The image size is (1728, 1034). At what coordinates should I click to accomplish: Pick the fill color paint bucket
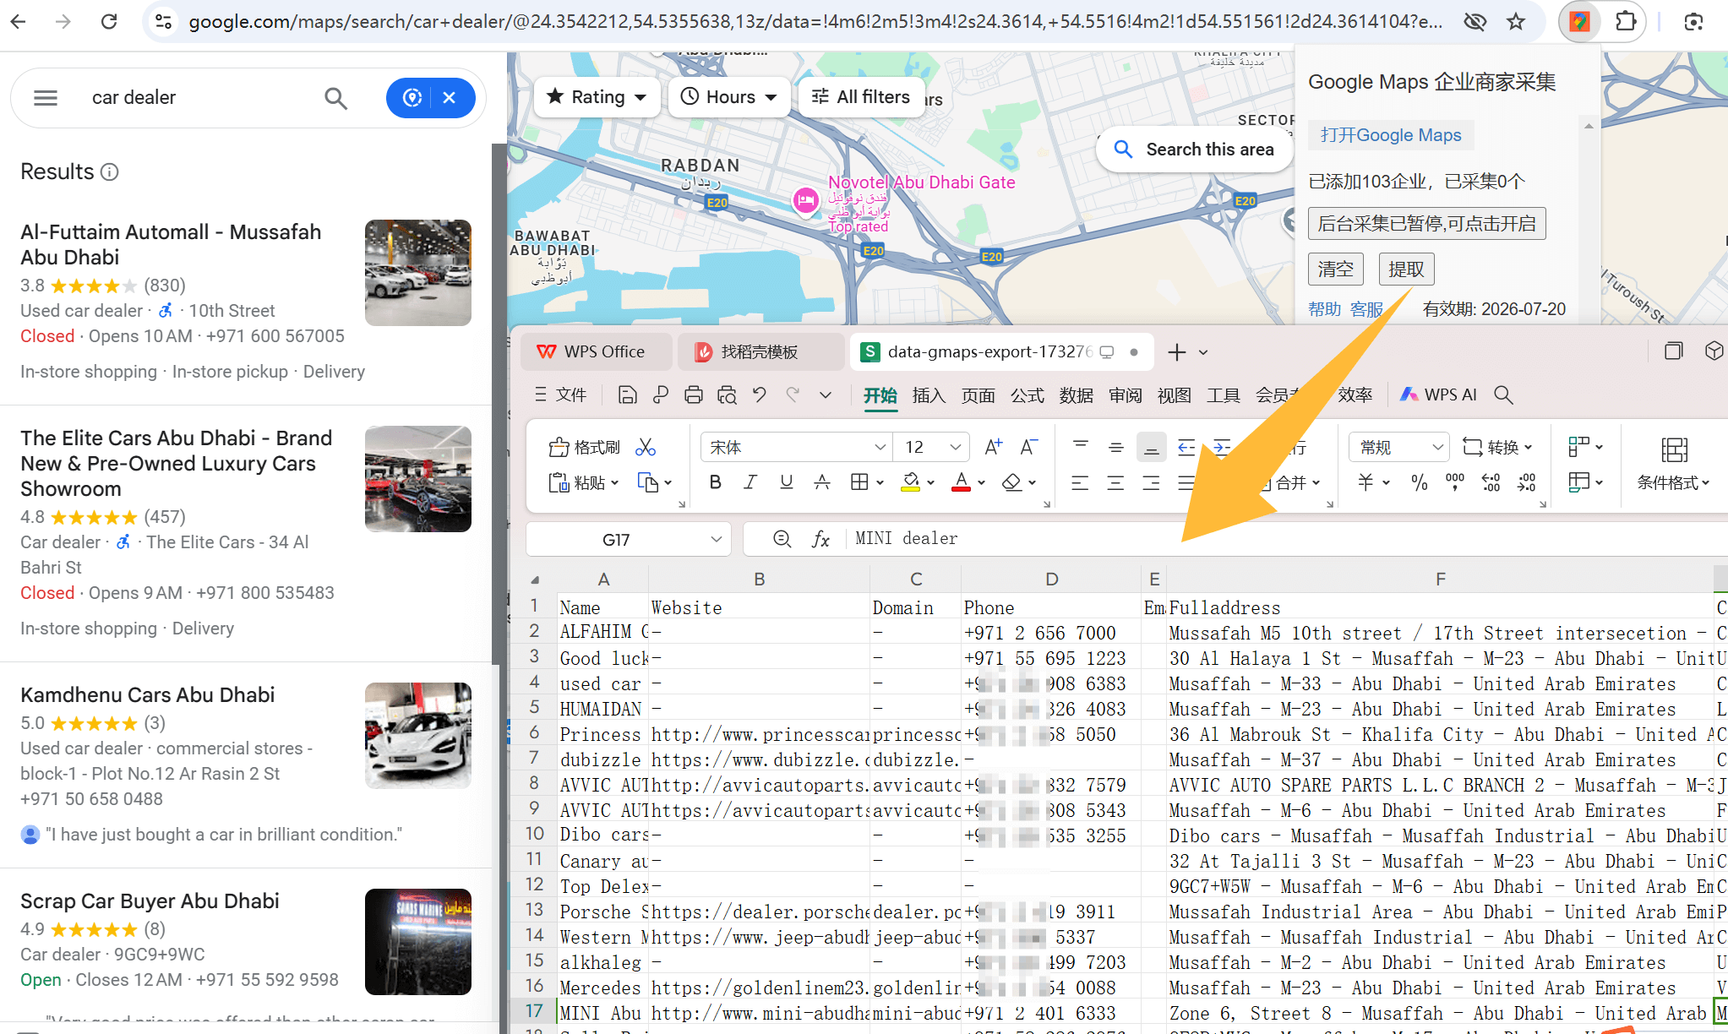coord(910,482)
